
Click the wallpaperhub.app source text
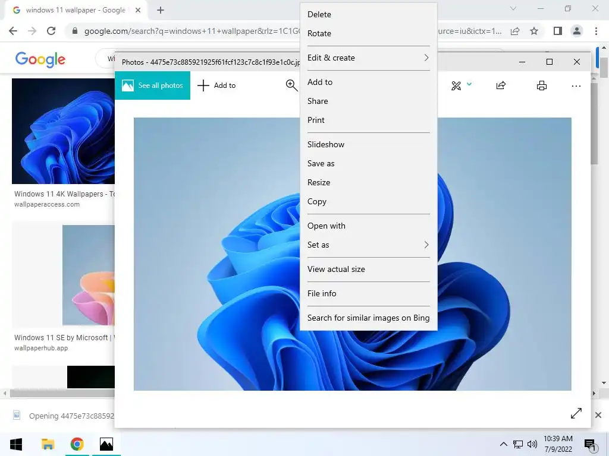41,348
